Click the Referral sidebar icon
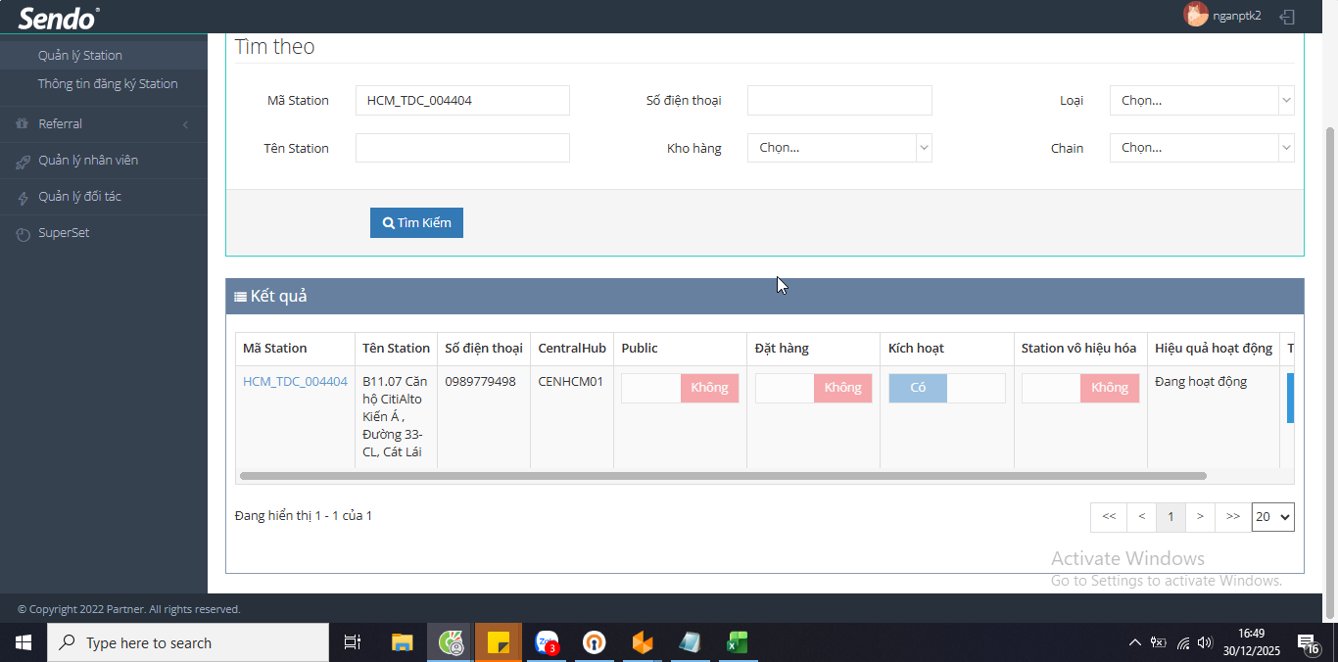 click(x=23, y=124)
